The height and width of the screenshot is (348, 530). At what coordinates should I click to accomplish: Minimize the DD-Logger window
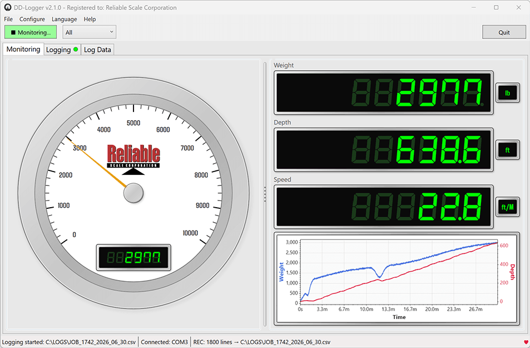point(474,7)
